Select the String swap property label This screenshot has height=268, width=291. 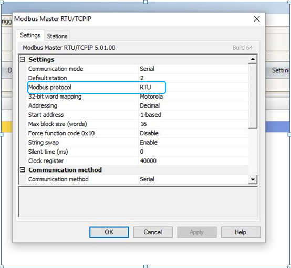pyautogui.click(x=44, y=142)
